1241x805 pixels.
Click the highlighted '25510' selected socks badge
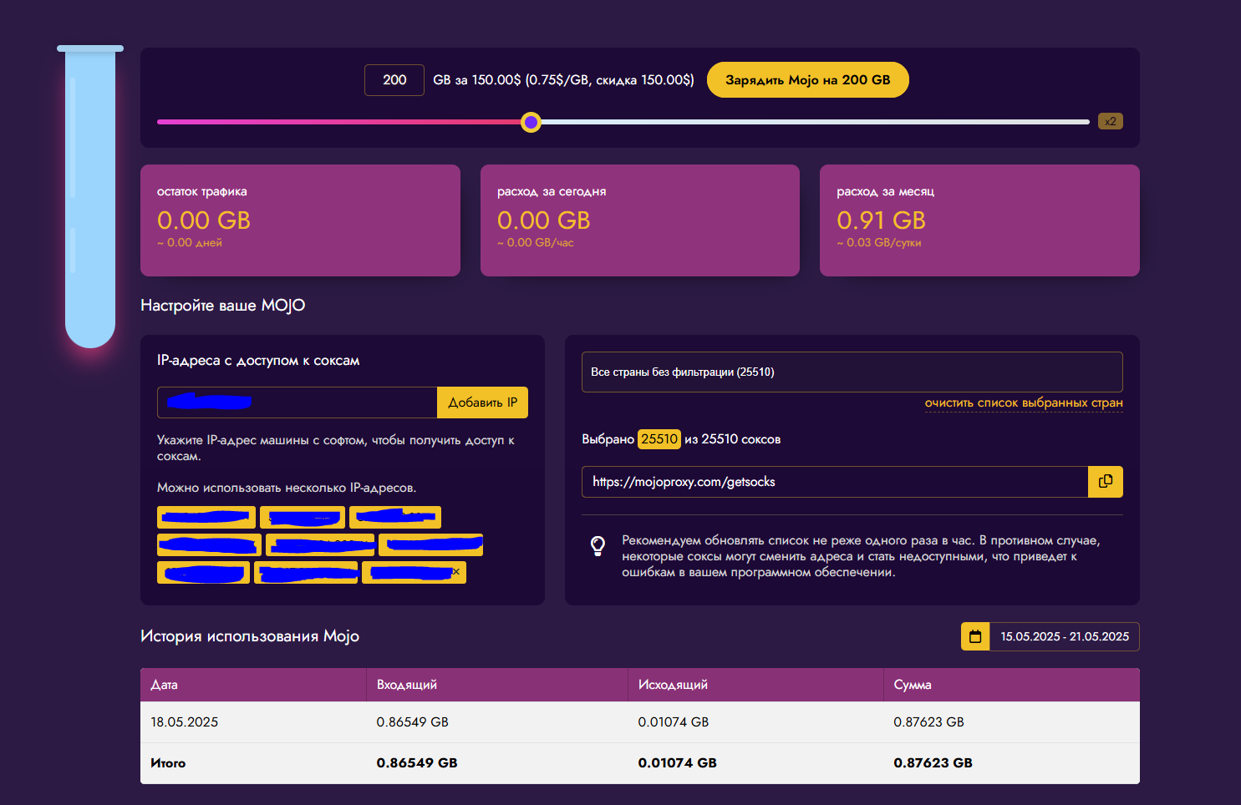coord(659,439)
